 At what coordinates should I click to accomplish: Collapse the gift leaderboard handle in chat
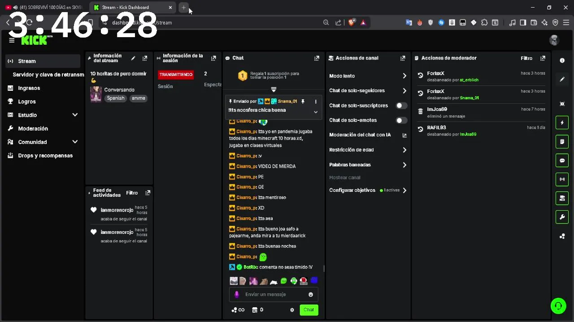(x=274, y=89)
